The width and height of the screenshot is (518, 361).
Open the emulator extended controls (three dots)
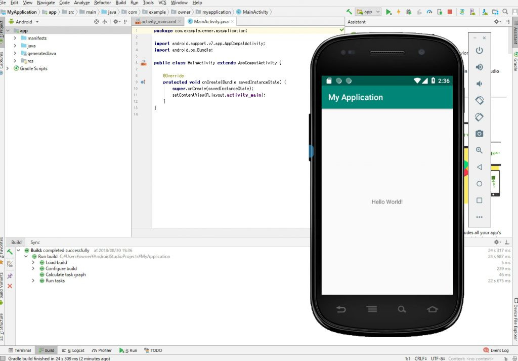click(479, 217)
